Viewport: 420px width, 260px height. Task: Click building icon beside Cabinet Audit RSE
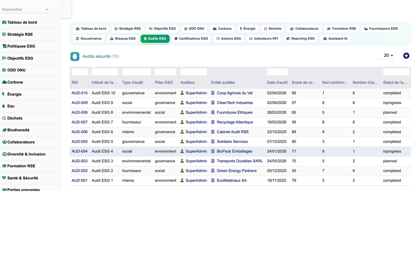coord(213,132)
